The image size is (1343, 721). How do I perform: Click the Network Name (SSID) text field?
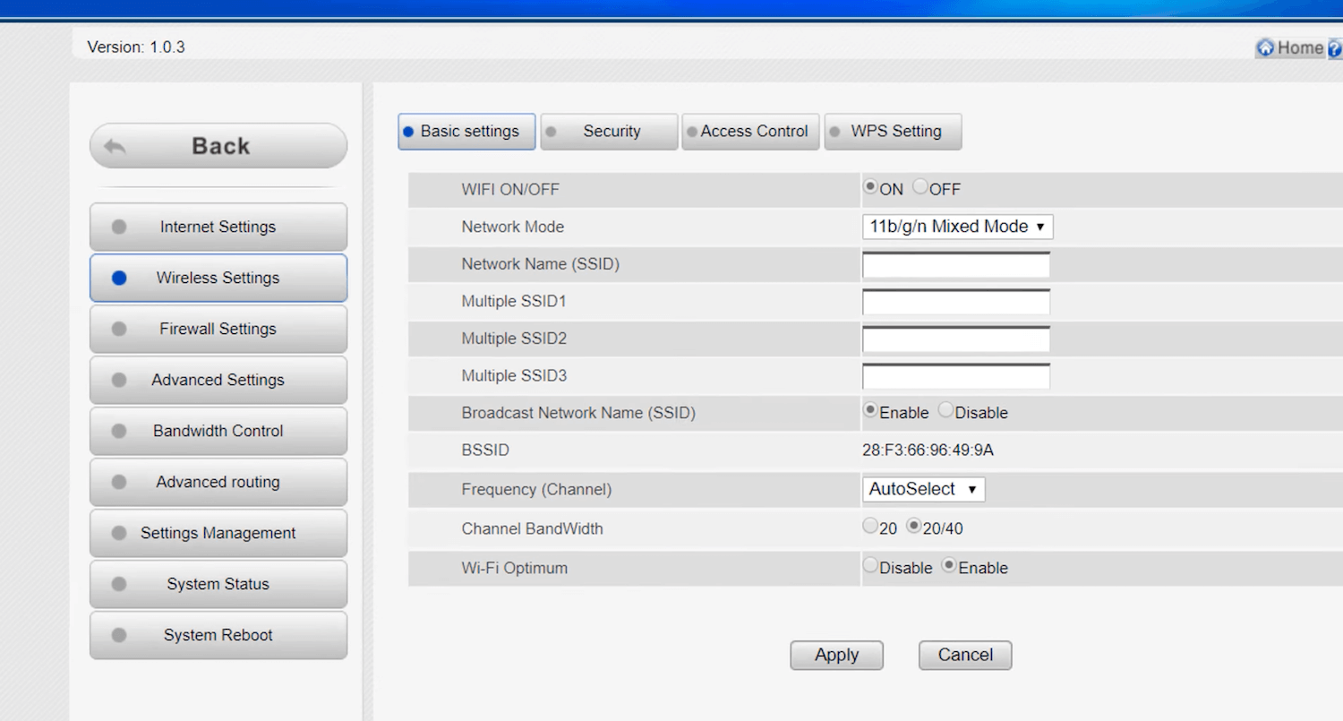(x=955, y=265)
